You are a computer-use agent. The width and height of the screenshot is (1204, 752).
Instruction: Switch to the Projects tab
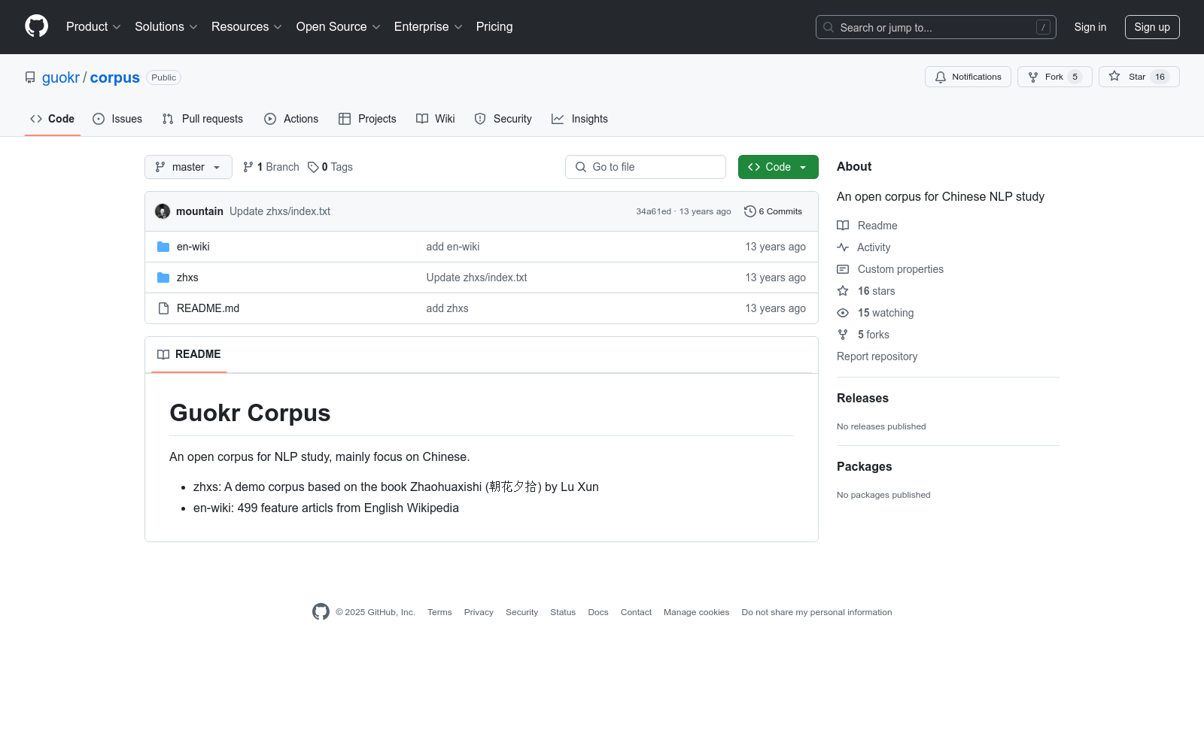367,119
